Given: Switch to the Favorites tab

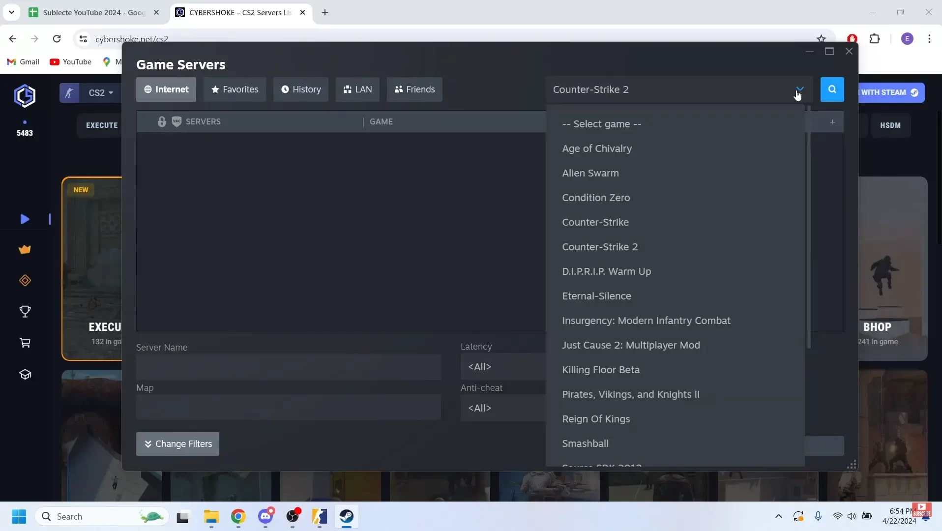Looking at the screenshot, I should [235, 89].
